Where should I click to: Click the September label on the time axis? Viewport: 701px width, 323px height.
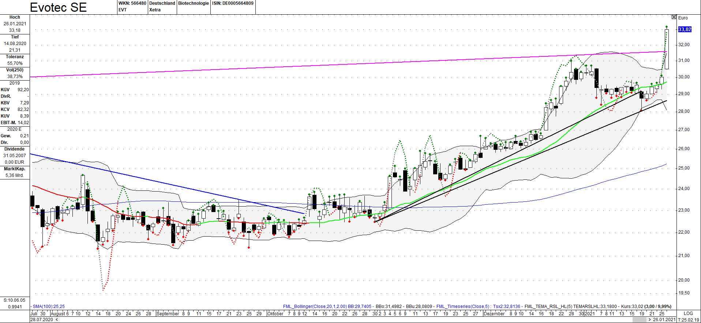(x=168, y=313)
